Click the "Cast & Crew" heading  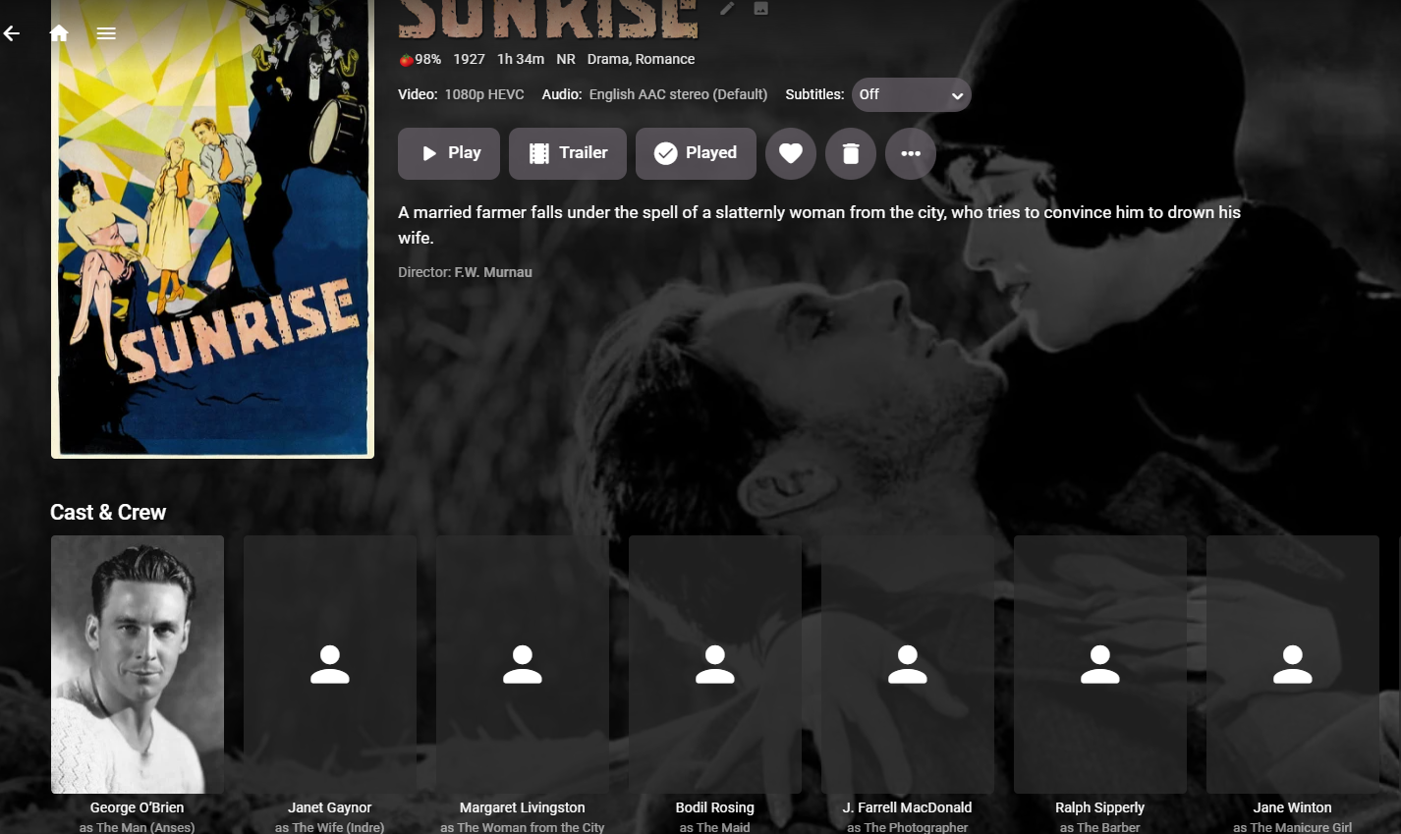[x=108, y=512]
